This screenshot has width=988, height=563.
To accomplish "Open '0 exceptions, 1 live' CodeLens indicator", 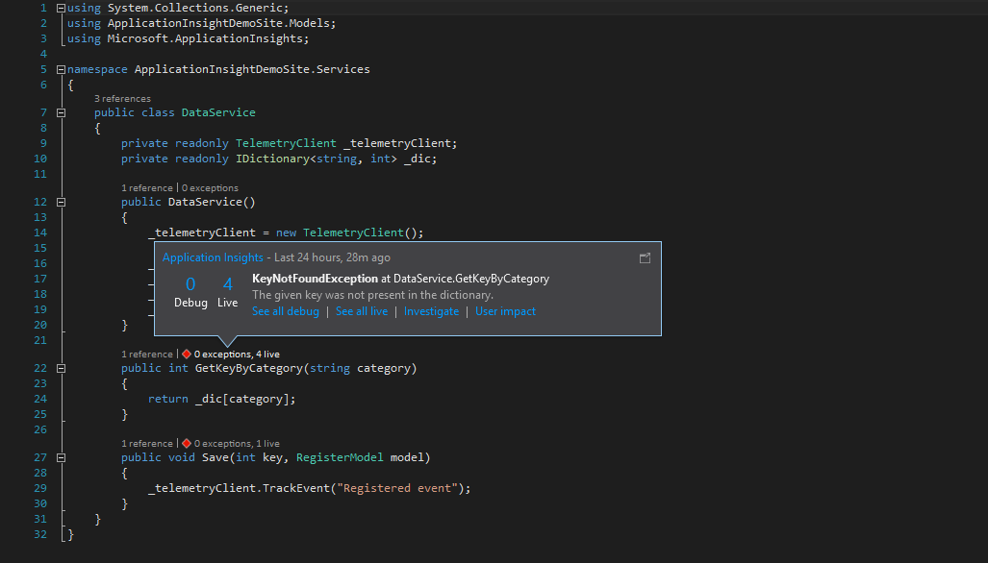I will [x=237, y=444].
